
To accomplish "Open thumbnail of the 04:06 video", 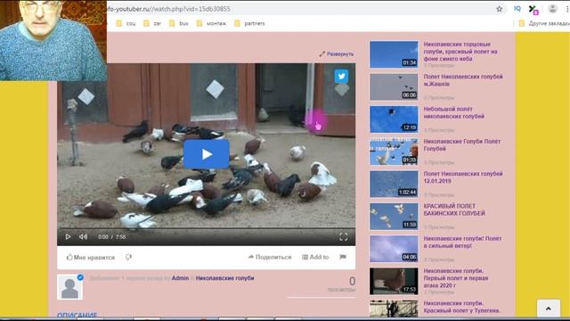I will click(394, 249).
